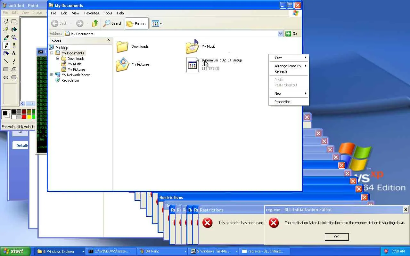
Task: Select Recycle Bin in the Folders tree
Action: 70,80
